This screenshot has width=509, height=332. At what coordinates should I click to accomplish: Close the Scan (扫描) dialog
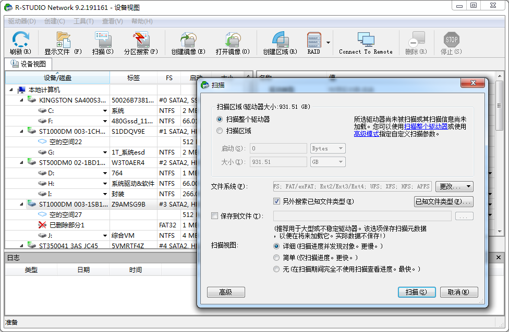click(472, 83)
